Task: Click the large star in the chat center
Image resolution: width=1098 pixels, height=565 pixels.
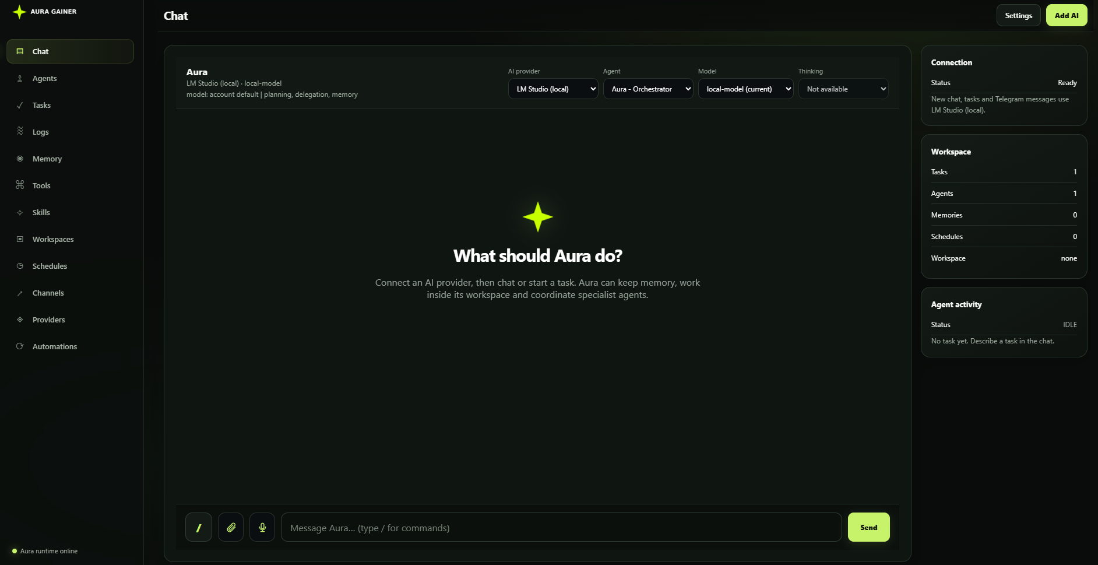Action: tap(537, 217)
